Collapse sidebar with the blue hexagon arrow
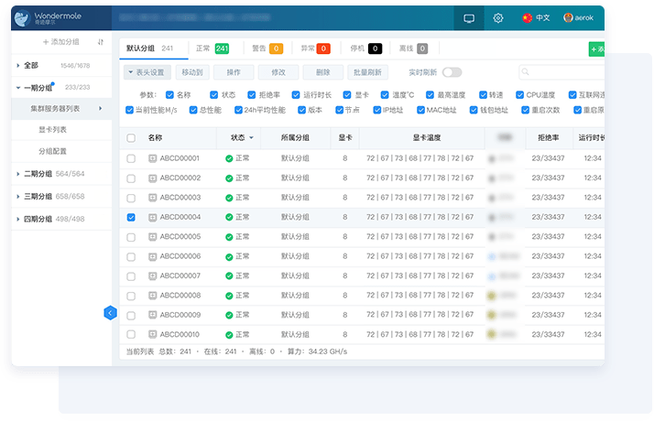654x421 pixels. pyautogui.click(x=110, y=313)
